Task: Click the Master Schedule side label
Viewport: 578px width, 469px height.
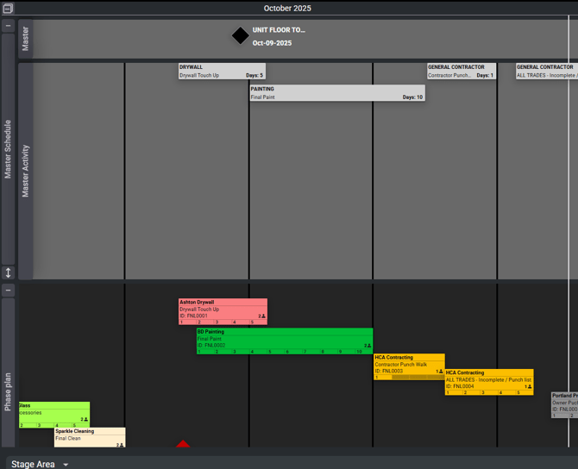Action: (x=9, y=149)
